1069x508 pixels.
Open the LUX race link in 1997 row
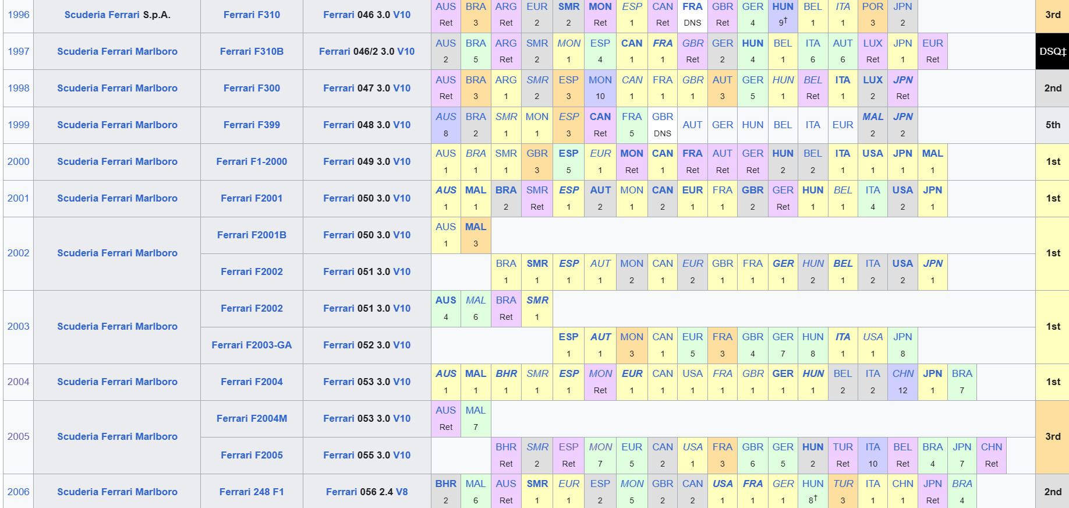[872, 43]
